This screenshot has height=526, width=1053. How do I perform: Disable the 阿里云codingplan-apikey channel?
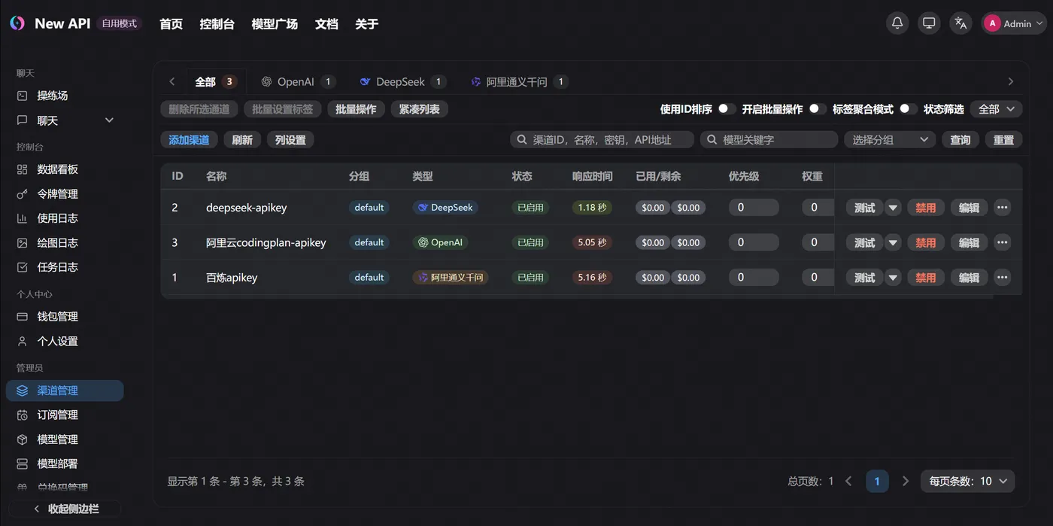point(926,242)
